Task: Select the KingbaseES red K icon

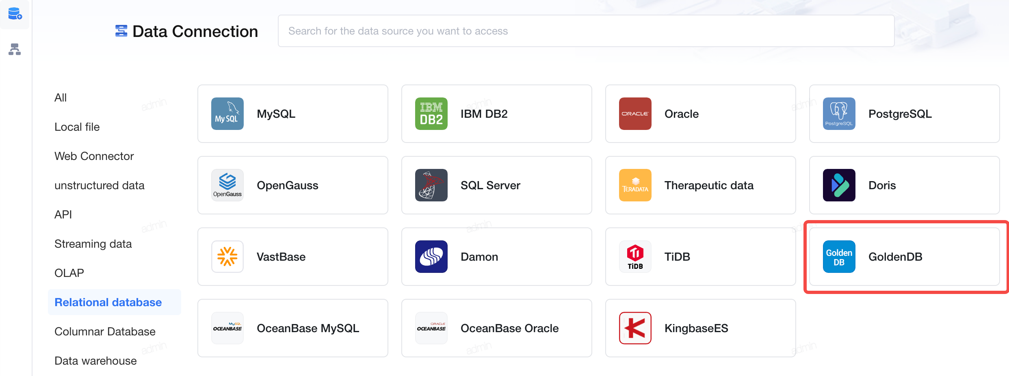Action: [x=635, y=328]
